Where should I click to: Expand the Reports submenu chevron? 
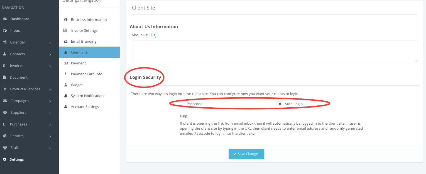[x=50, y=136]
